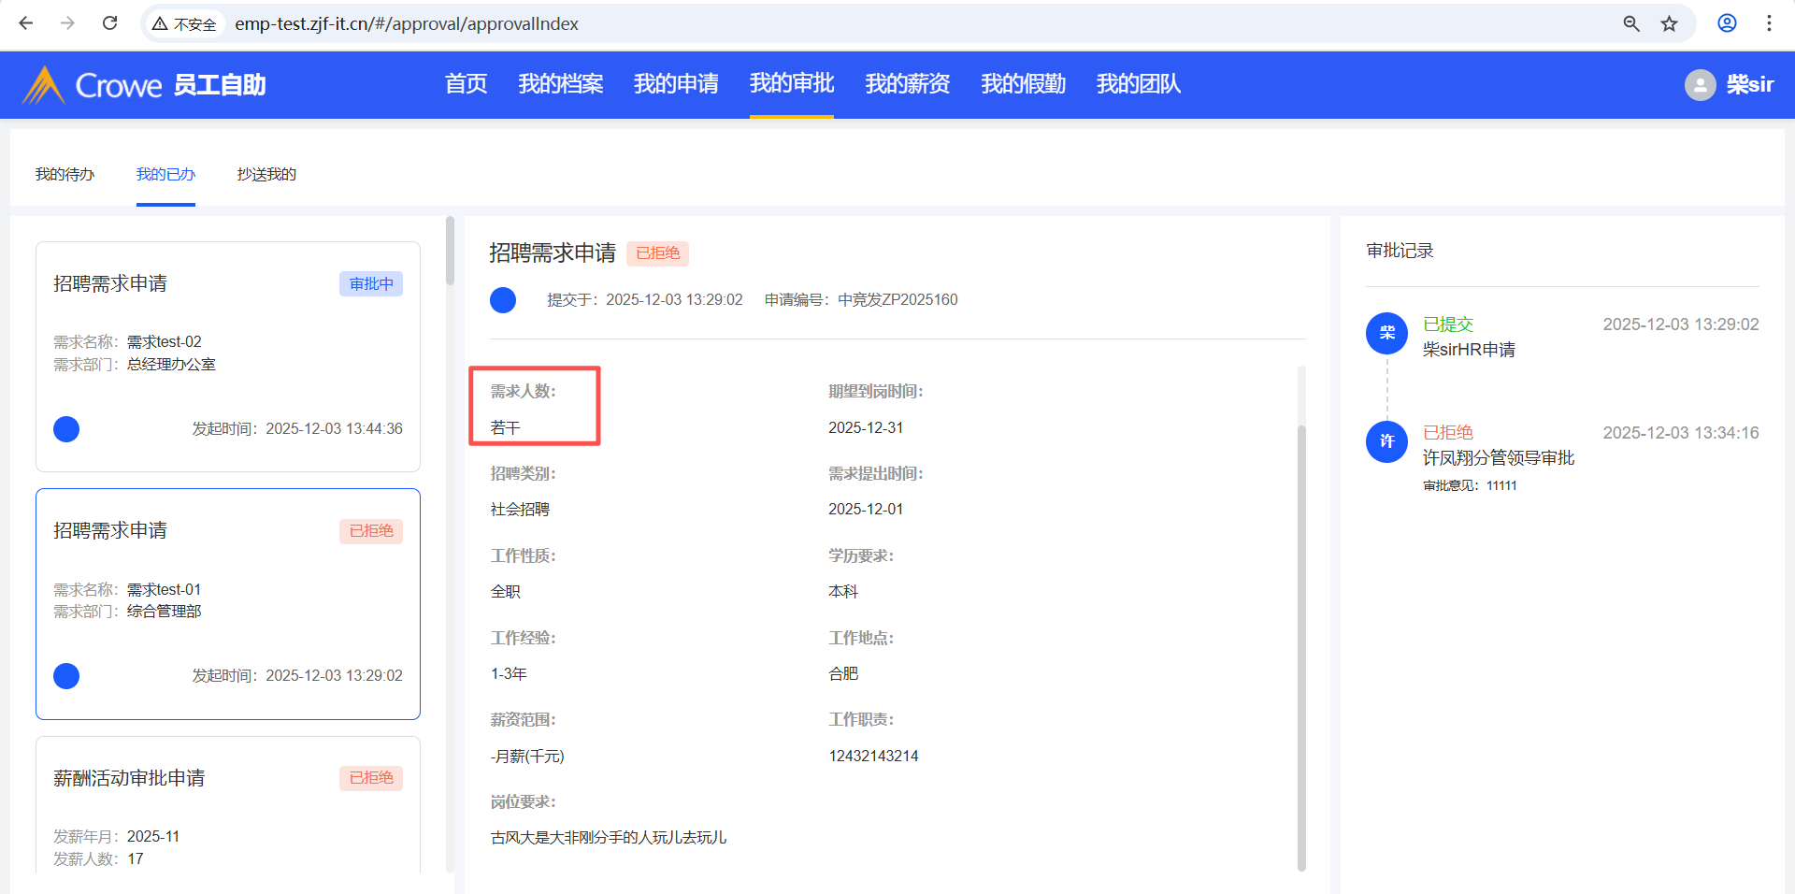Click the 审批中 status tag
The image size is (1795, 894).
(x=371, y=283)
